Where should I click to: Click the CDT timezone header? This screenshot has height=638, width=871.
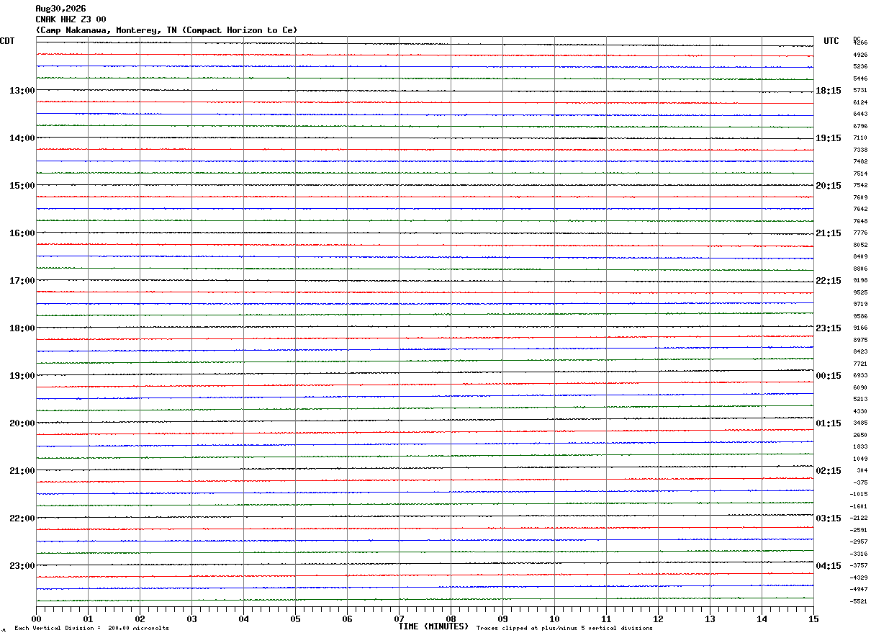[7, 41]
